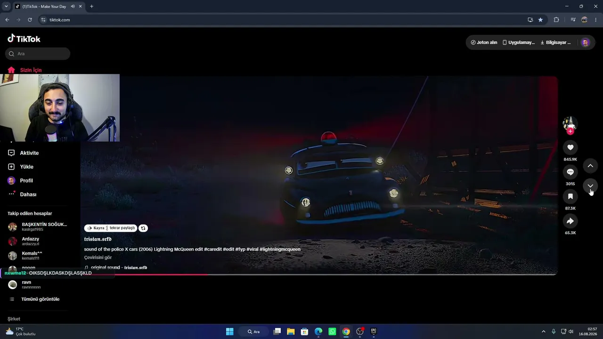Open Microsoft Edge from the taskbar
The image size is (603, 339).
click(318, 331)
